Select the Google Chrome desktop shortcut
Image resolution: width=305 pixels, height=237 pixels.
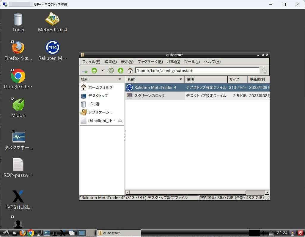pos(18,79)
